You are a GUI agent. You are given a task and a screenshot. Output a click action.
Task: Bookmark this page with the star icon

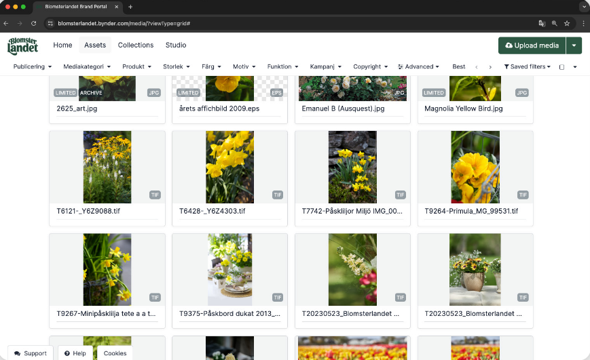coord(567,23)
